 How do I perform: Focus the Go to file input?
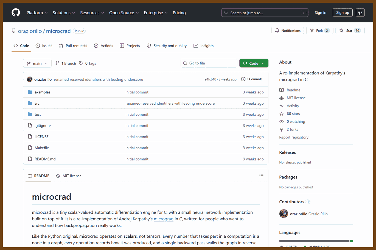[x=209, y=63]
